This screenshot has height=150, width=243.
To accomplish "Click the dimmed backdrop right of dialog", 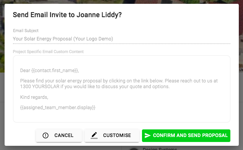I will (x=241, y=108).
